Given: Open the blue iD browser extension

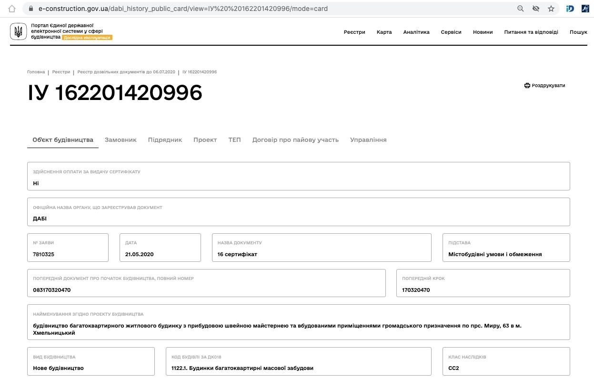Looking at the screenshot, I should pos(570,9).
